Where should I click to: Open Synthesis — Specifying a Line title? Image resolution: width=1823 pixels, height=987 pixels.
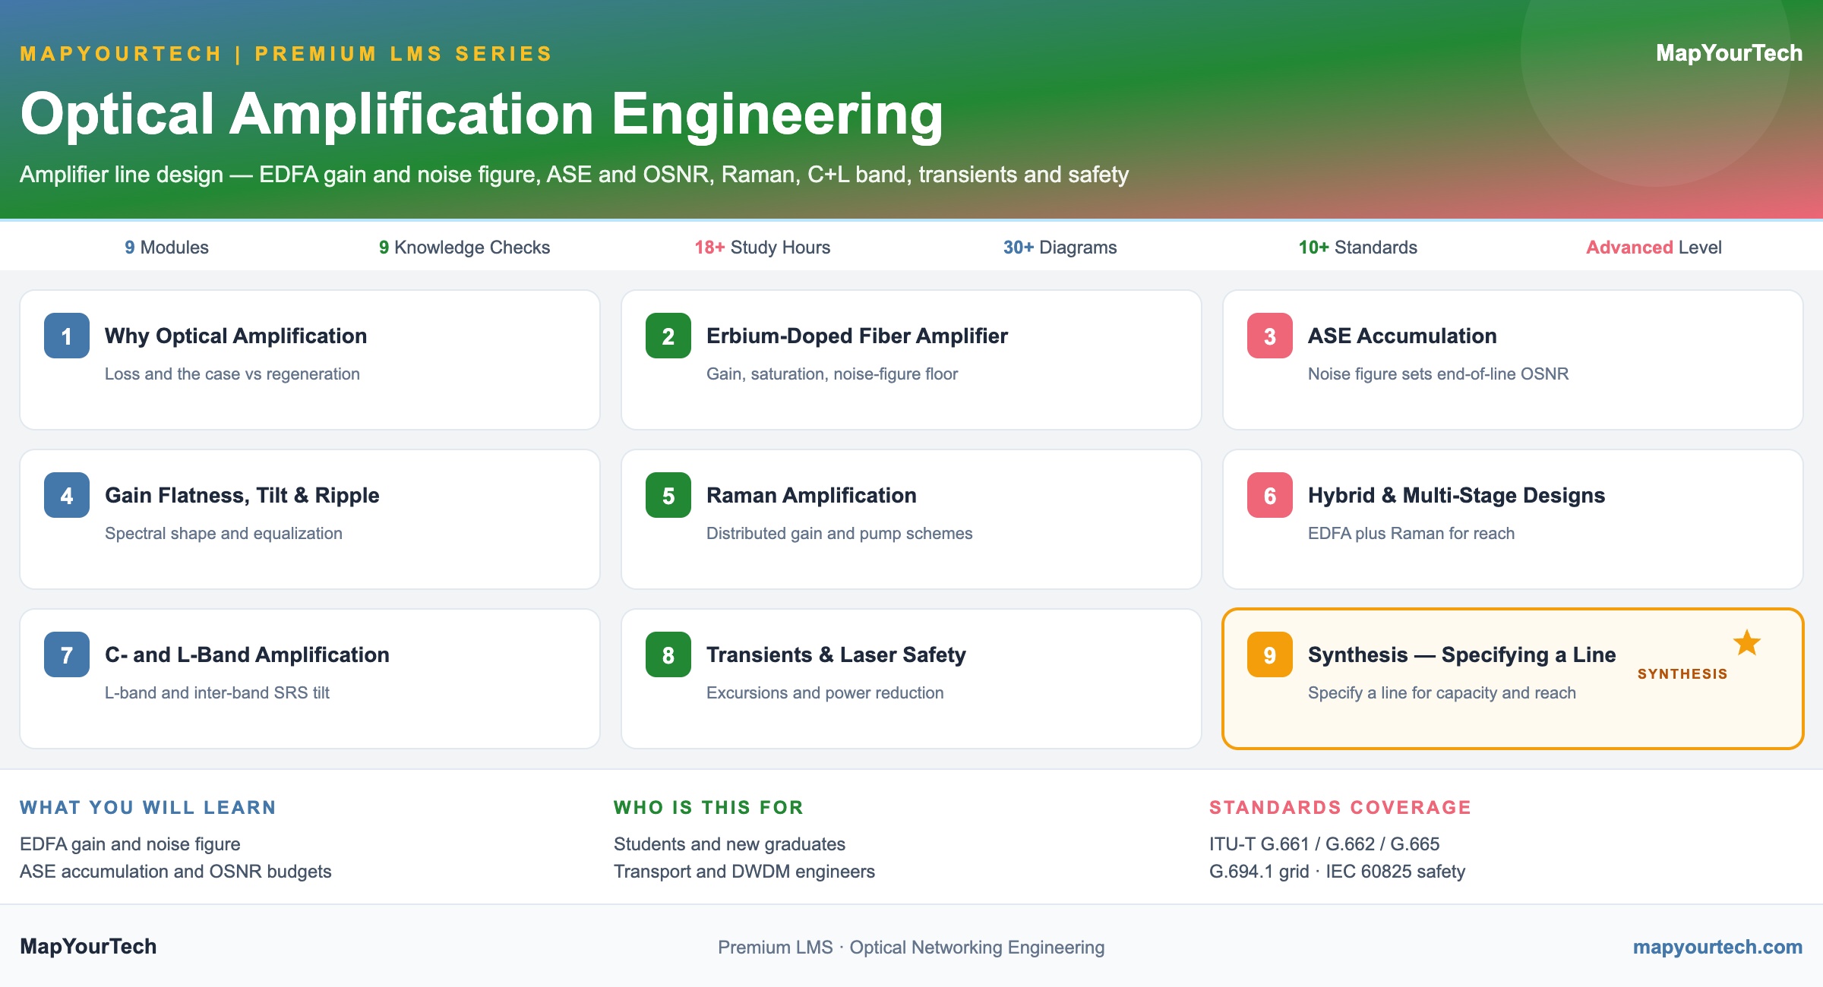click(1461, 654)
